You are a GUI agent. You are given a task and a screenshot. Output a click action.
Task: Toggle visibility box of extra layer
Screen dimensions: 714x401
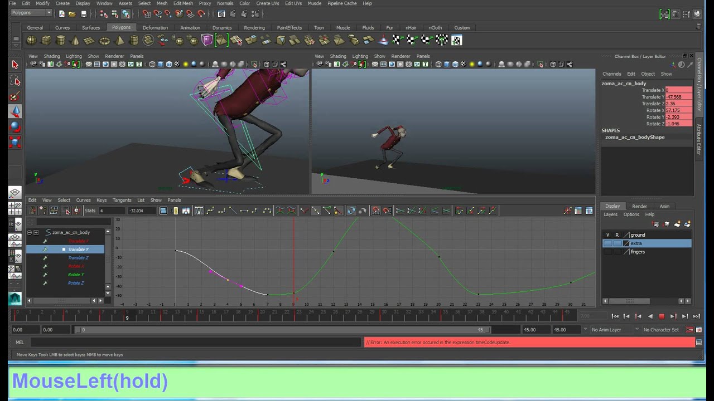click(608, 243)
